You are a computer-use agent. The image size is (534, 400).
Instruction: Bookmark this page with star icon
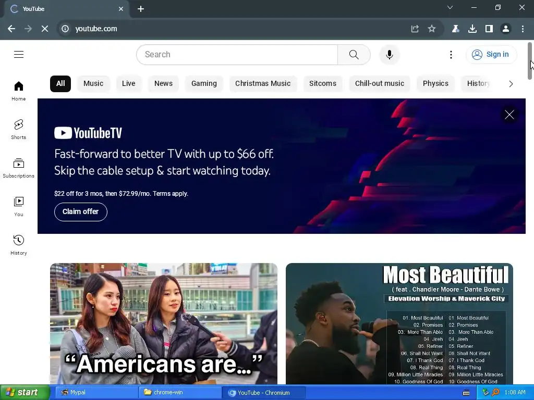431,29
